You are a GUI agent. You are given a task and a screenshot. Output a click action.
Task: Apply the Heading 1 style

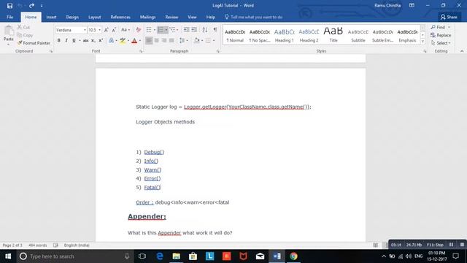click(x=284, y=36)
